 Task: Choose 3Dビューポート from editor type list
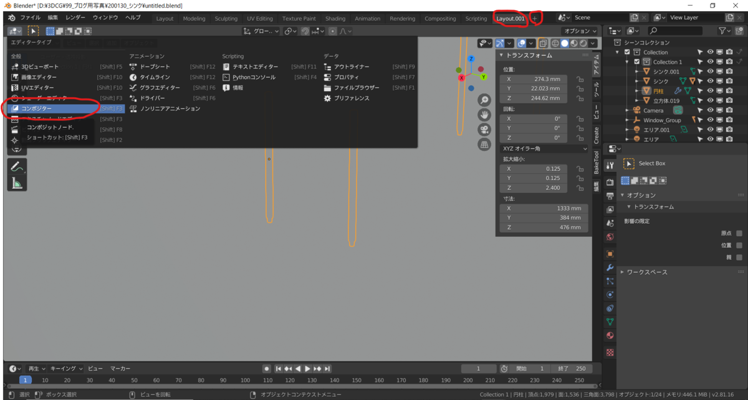point(67,67)
